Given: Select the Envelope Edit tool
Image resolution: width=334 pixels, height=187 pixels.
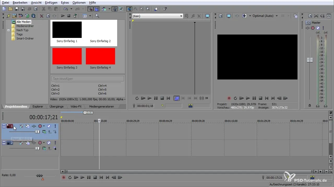Looking at the screenshot, I should pos(135,9).
